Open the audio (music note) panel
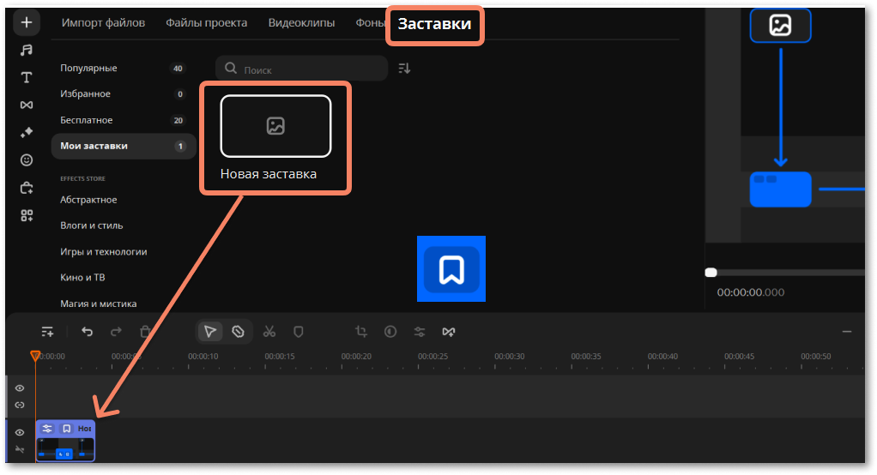This screenshot has width=877, height=475. pyautogui.click(x=27, y=50)
